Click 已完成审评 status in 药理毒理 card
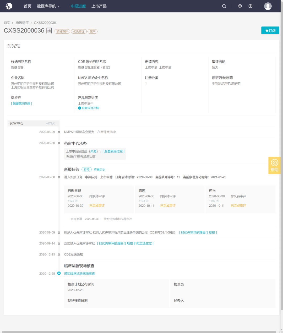This screenshot has width=283, height=333. [97, 206]
